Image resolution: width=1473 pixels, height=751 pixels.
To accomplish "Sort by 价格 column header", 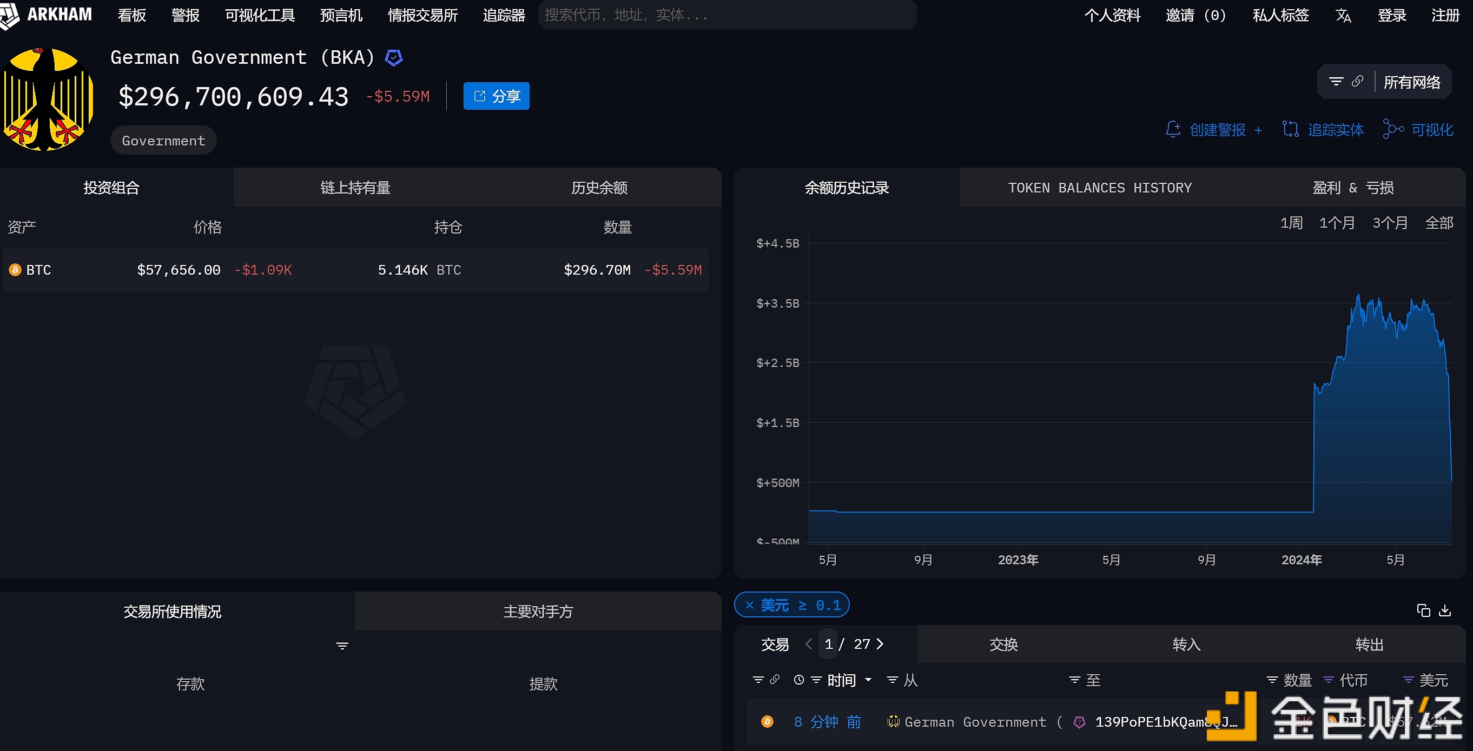I will [x=208, y=227].
